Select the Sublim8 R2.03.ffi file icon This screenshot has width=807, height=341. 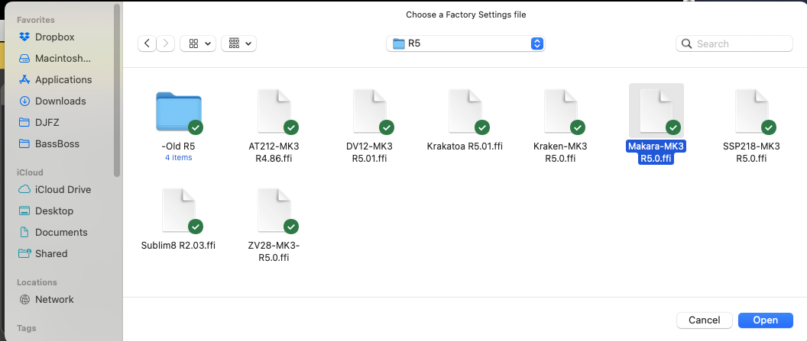tap(178, 211)
